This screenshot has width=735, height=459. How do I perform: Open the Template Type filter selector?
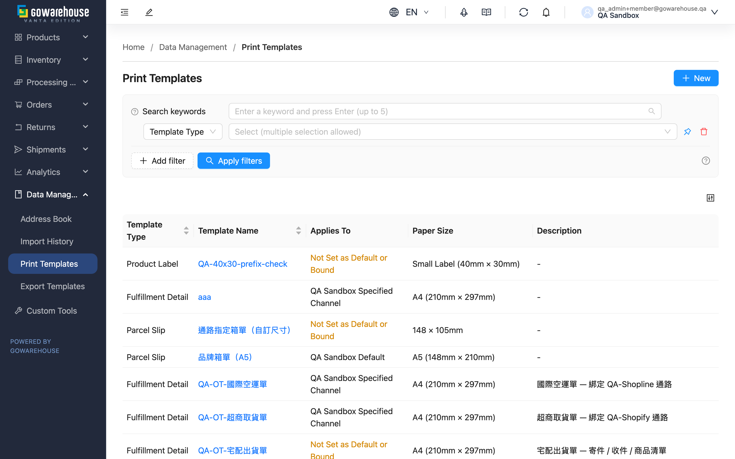coord(183,131)
